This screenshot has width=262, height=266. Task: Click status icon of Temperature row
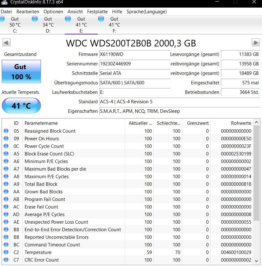[x=6, y=252]
